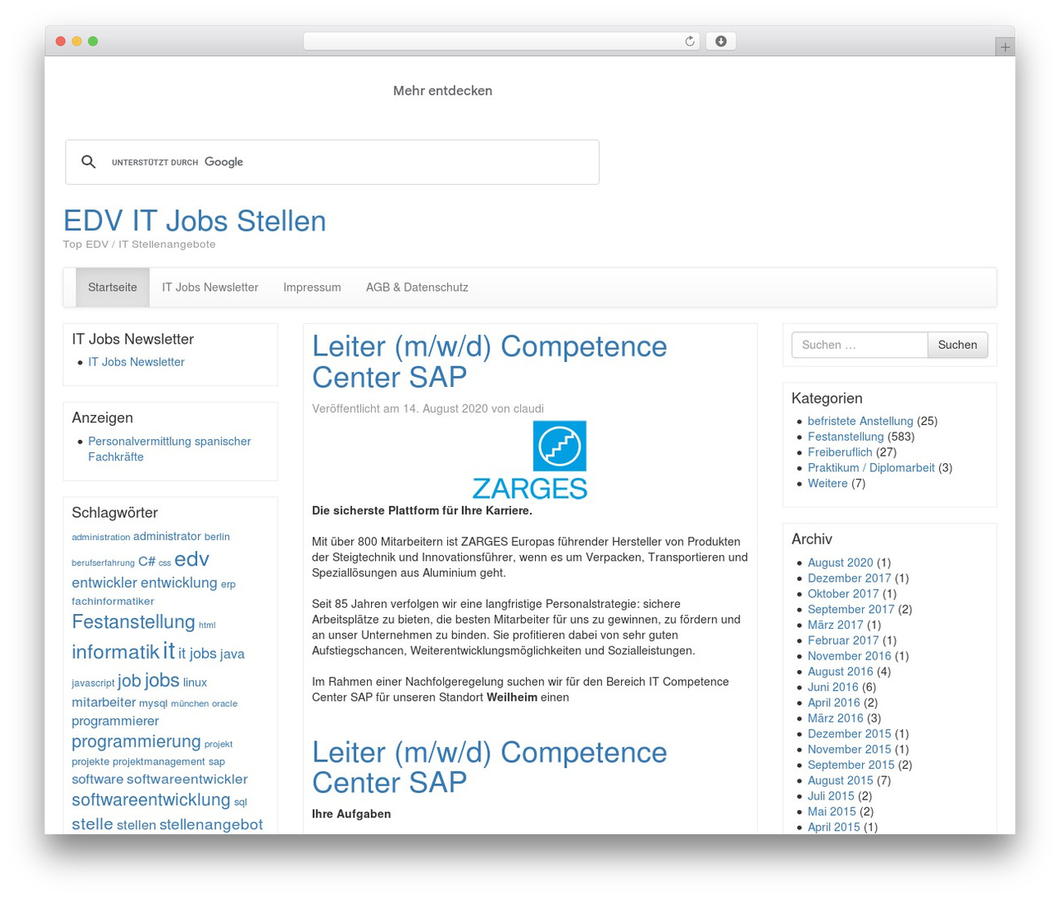Screen dimensions: 1060x898
Task: Open the 'projektmanagement' tag
Action: 159,761
